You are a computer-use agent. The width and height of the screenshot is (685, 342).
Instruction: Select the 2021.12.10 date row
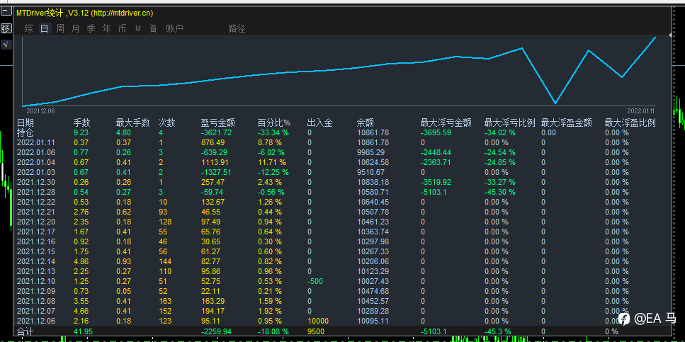pyautogui.click(x=343, y=281)
